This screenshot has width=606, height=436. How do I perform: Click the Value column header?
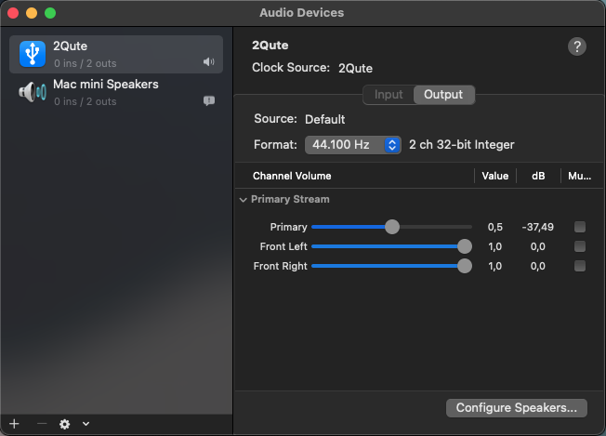(x=495, y=176)
